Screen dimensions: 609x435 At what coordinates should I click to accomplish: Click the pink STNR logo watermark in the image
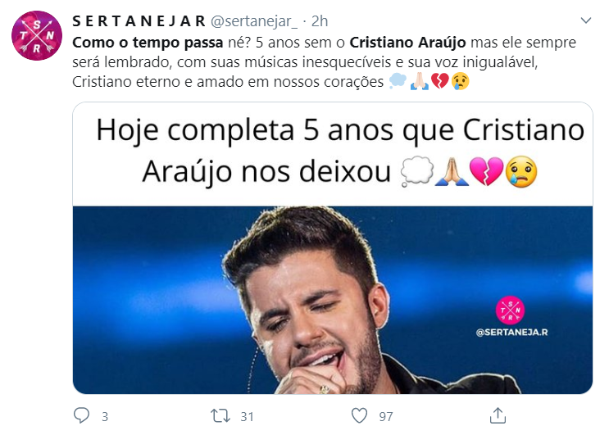tap(510, 310)
